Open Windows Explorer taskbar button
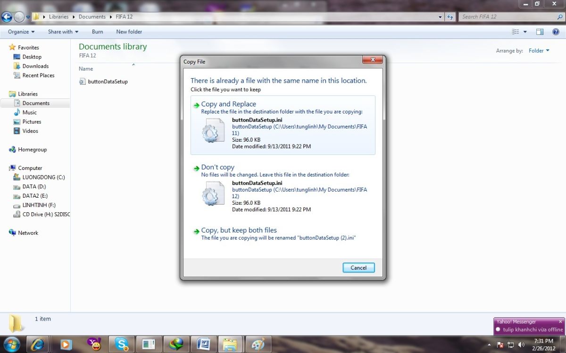This screenshot has width=566, height=353. 231,344
